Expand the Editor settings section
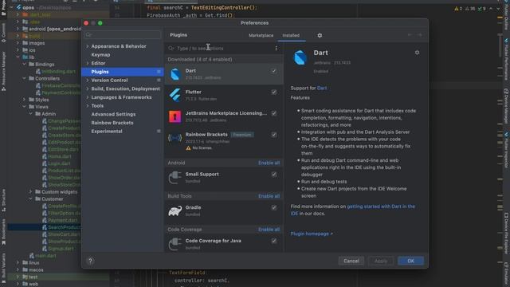Screen dimensions: 510x287 point(87,63)
